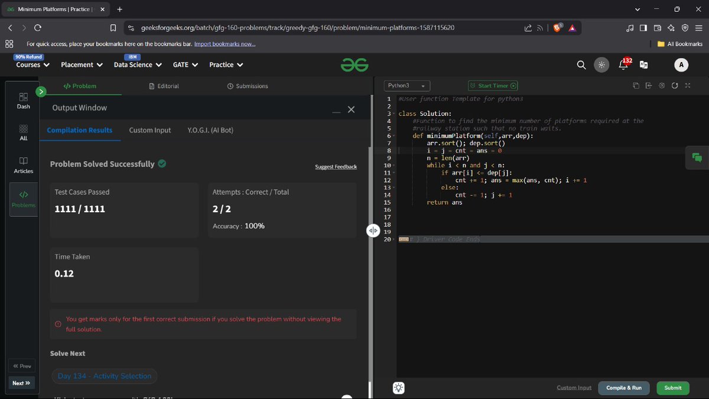Click the browser address bar URL
Viewport: 709px width, 399px height.
[x=298, y=28]
